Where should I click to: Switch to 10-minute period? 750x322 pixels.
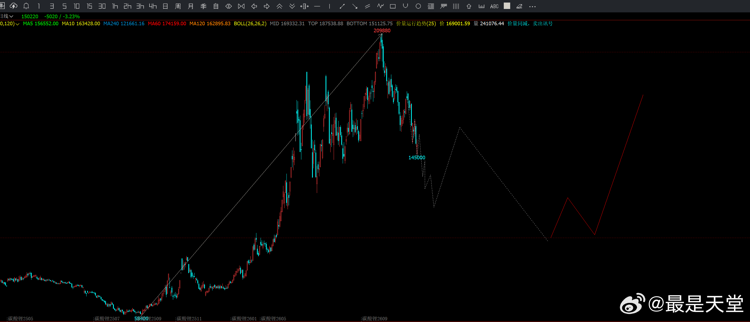[x=76, y=6]
